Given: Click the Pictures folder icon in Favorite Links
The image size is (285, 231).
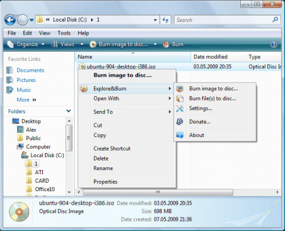Looking at the screenshot, I should coord(10,80).
